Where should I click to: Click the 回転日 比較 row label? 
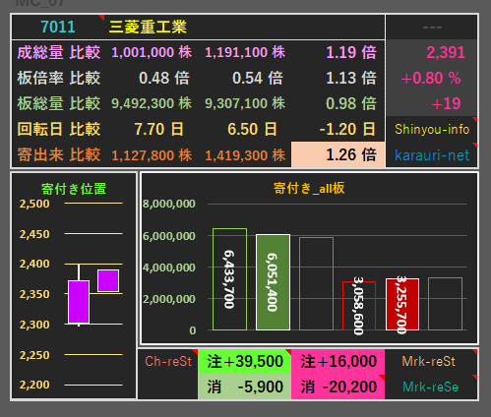coord(59,129)
